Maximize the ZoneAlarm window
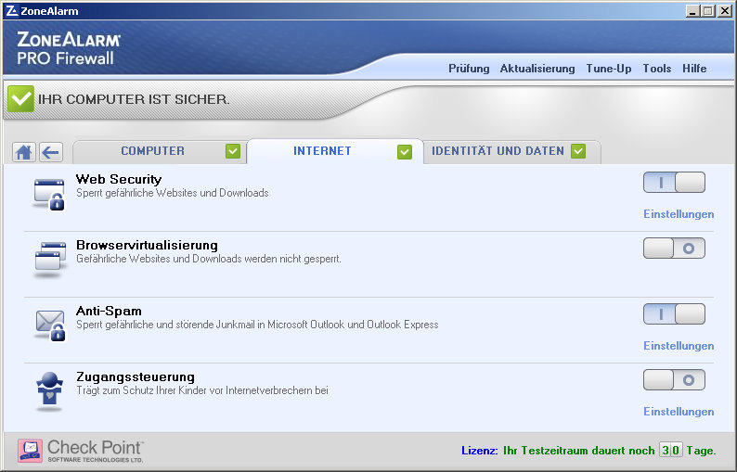Image resolution: width=737 pixels, height=472 pixels. tap(708, 11)
